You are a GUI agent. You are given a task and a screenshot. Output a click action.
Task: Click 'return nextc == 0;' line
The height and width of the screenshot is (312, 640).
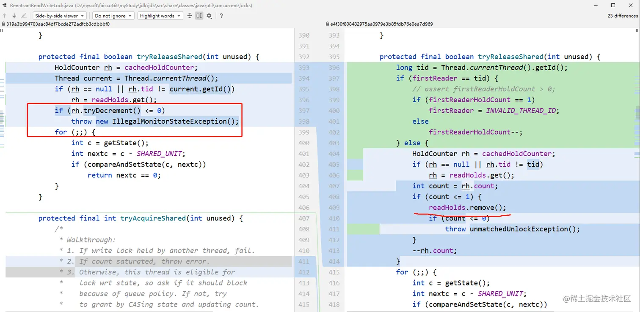pos(124,175)
